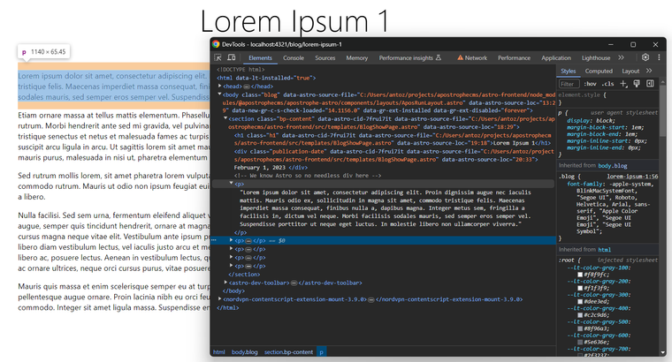Show more Styles sidebar tabs chevron
The height and width of the screenshot is (362, 672).
tap(649, 71)
